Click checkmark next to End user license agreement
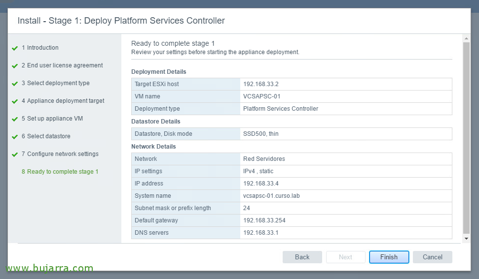The width and height of the screenshot is (479, 279). pyautogui.click(x=15, y=66)
